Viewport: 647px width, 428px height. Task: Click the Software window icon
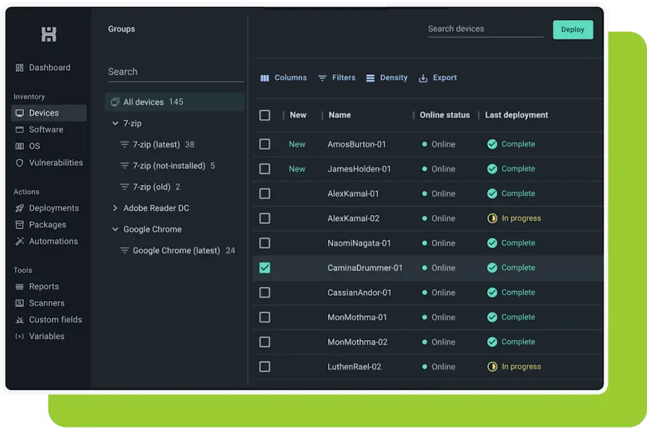pos(19,130)
